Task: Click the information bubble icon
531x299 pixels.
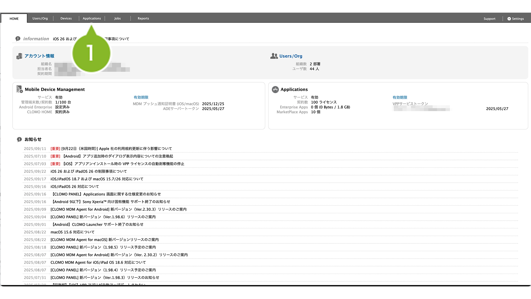Action: coord(18,39)
